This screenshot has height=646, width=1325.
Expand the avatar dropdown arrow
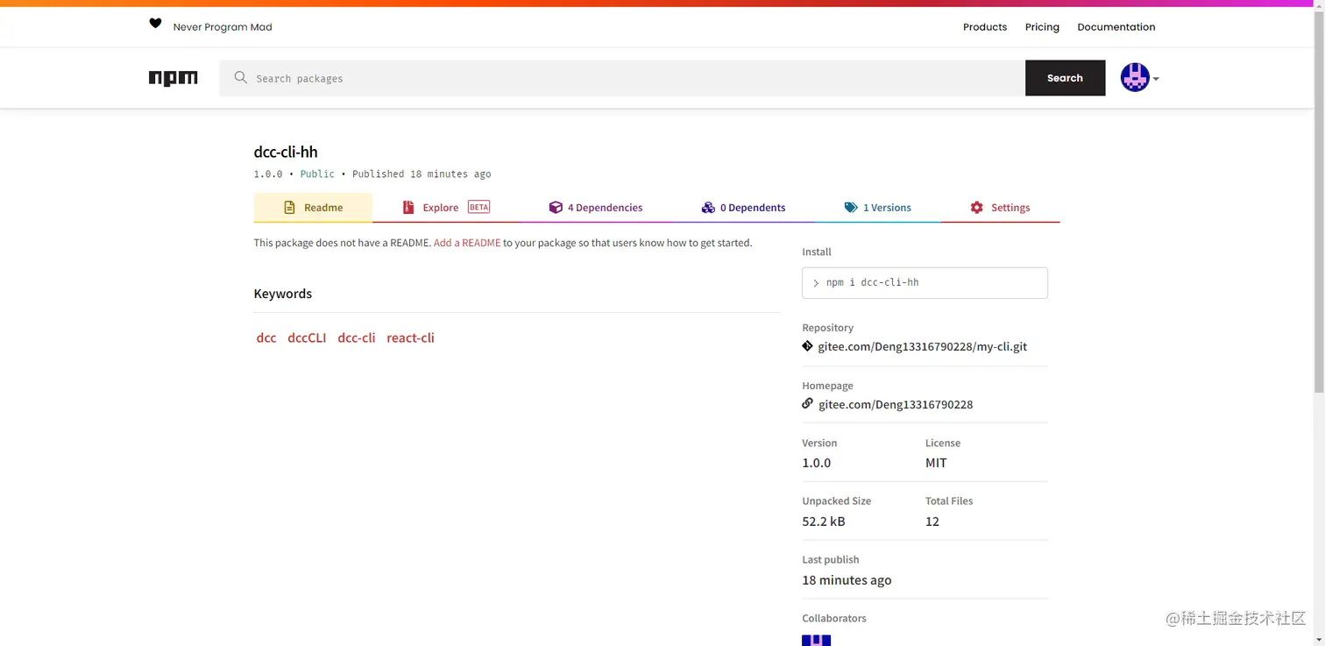(1156, 79)
